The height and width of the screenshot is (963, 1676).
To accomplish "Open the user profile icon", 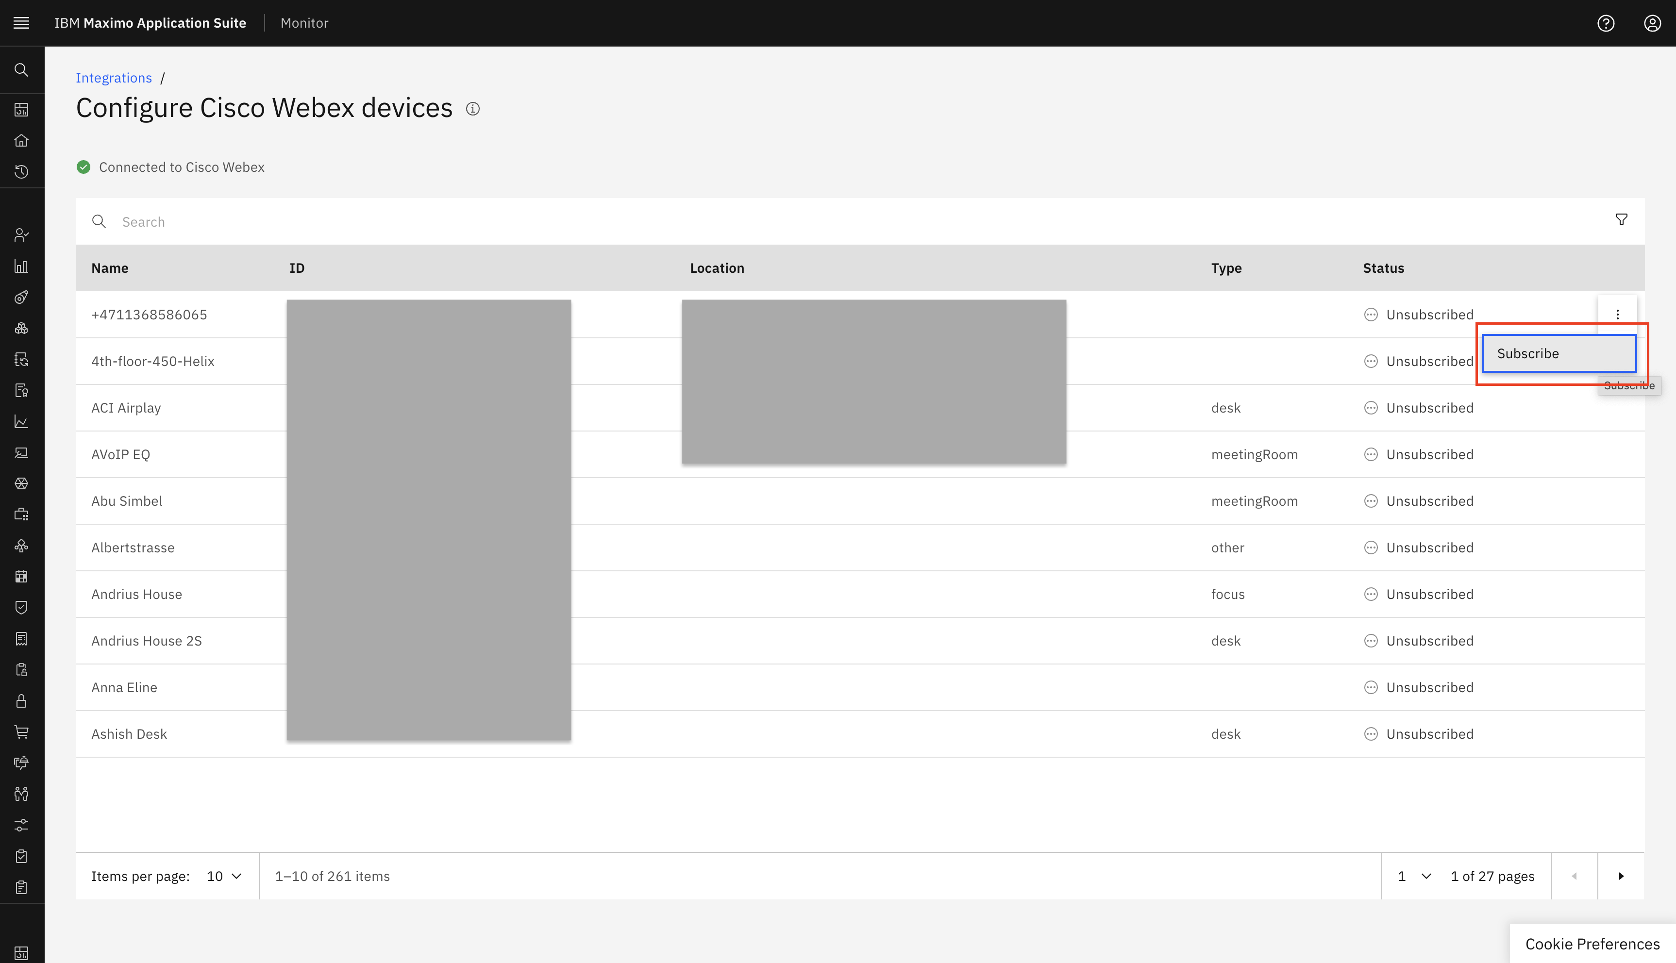I will pos(1652,23).
